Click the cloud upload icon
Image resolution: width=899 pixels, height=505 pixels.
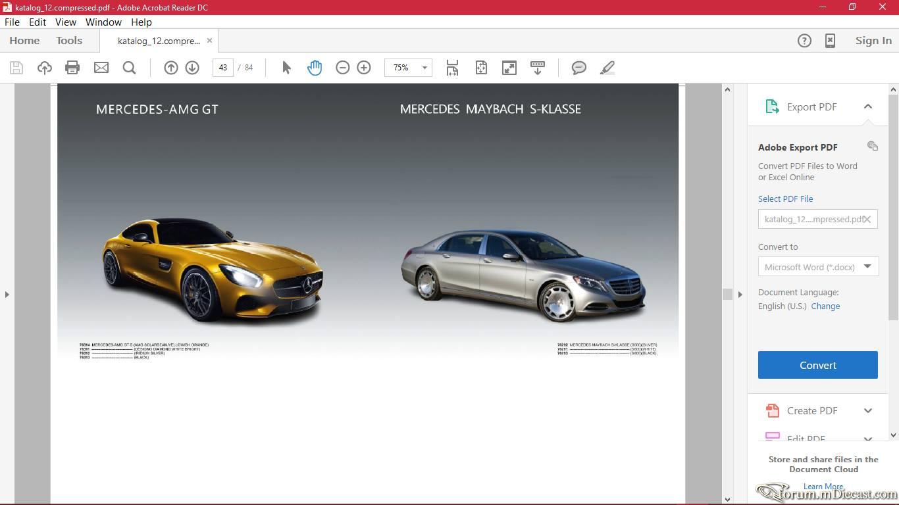tap(45, 68)
